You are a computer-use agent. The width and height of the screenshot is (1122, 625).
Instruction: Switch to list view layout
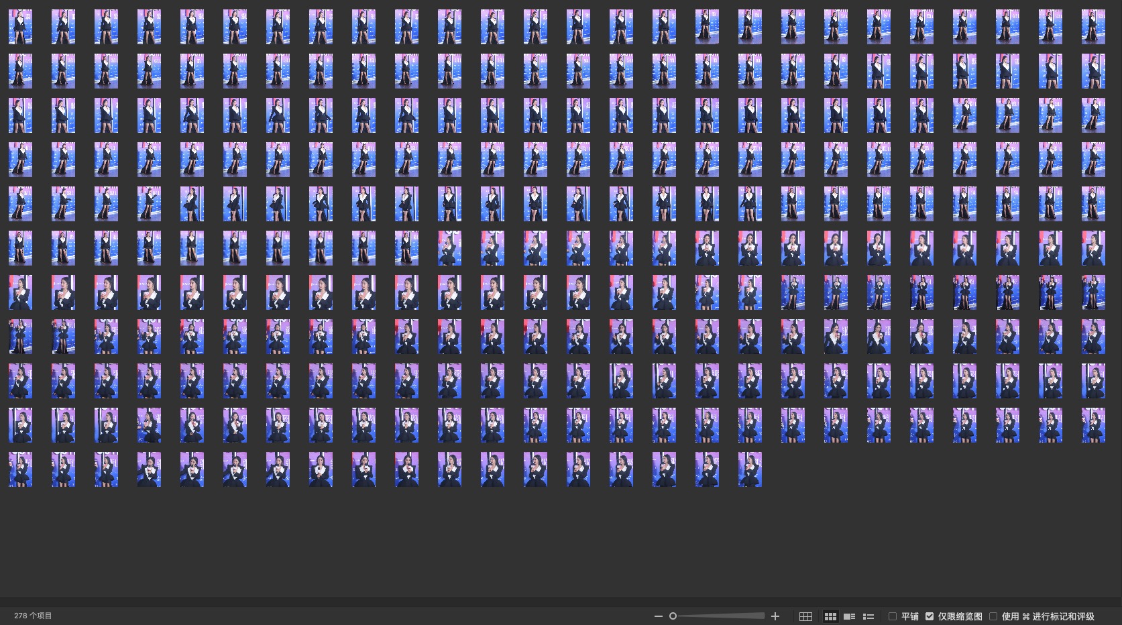(868, 616)
